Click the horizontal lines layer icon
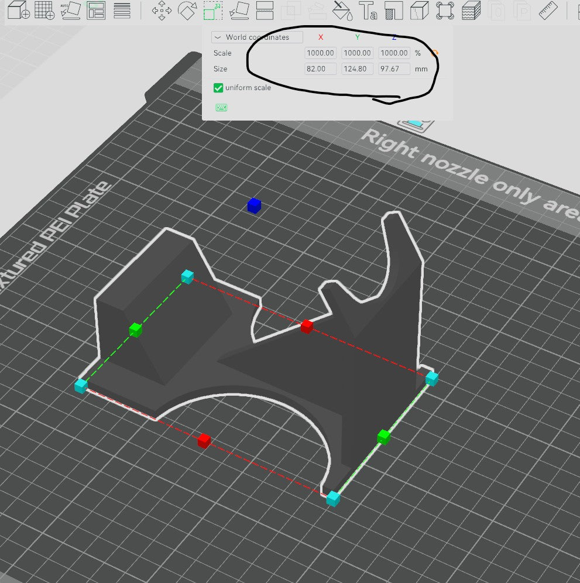 coord(122,11)
